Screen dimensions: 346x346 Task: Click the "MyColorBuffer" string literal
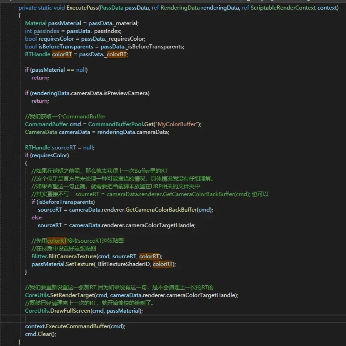(177, 124)
